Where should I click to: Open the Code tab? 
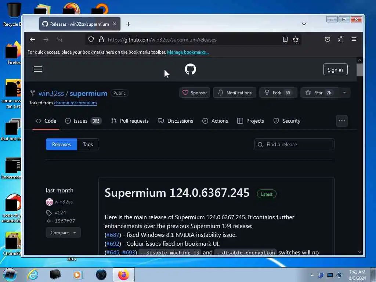click(x=46, y=121)
